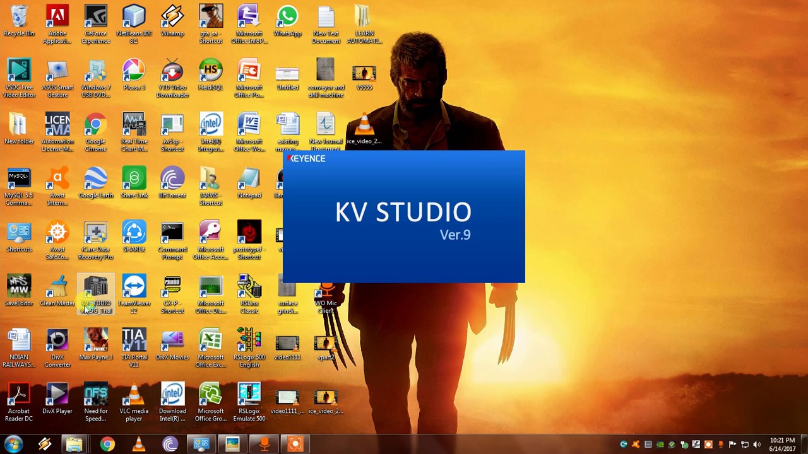Select the gta_sa shortcut icon
808x454 pixels.
coord(211,25)
